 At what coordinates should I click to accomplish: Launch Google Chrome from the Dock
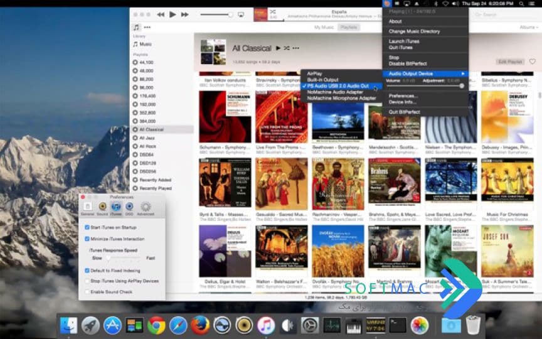(x=156, y=326)
